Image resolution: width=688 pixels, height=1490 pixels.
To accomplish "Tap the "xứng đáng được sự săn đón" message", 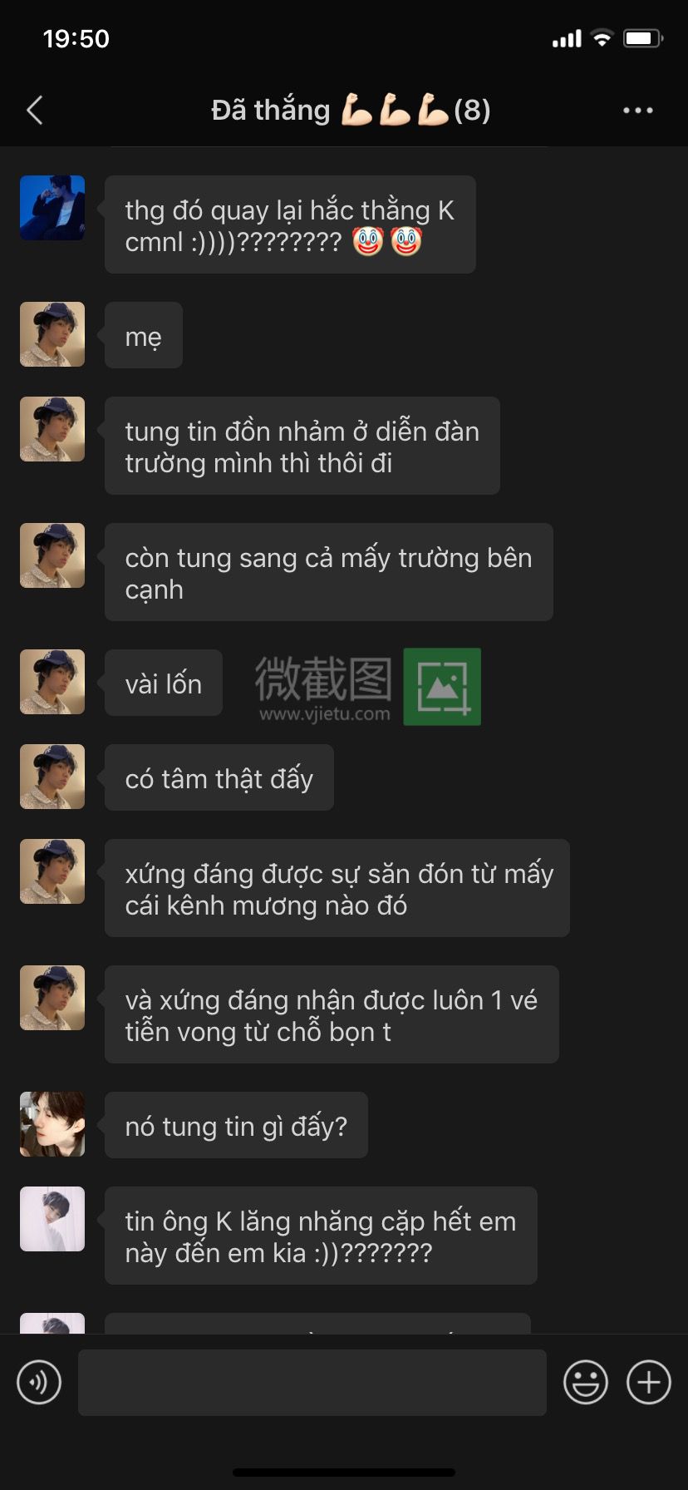I will [337, 888].
